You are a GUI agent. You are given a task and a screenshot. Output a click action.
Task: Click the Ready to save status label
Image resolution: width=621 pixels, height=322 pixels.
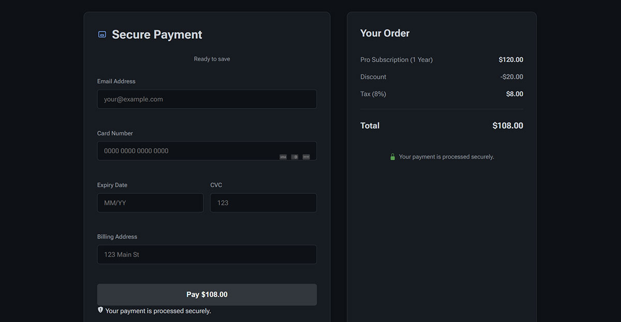point(212,58)
